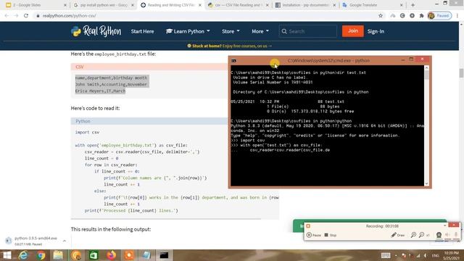Bookmark this page with the star icon
This screenshot has width=464, height=261.
coord(381,16)
